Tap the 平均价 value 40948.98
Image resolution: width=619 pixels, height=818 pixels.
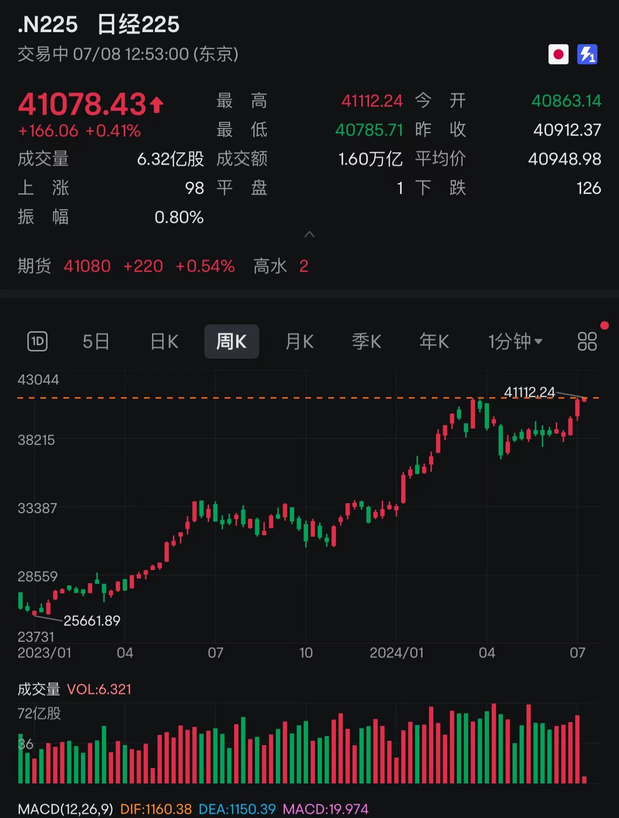(x=565, y=159)
